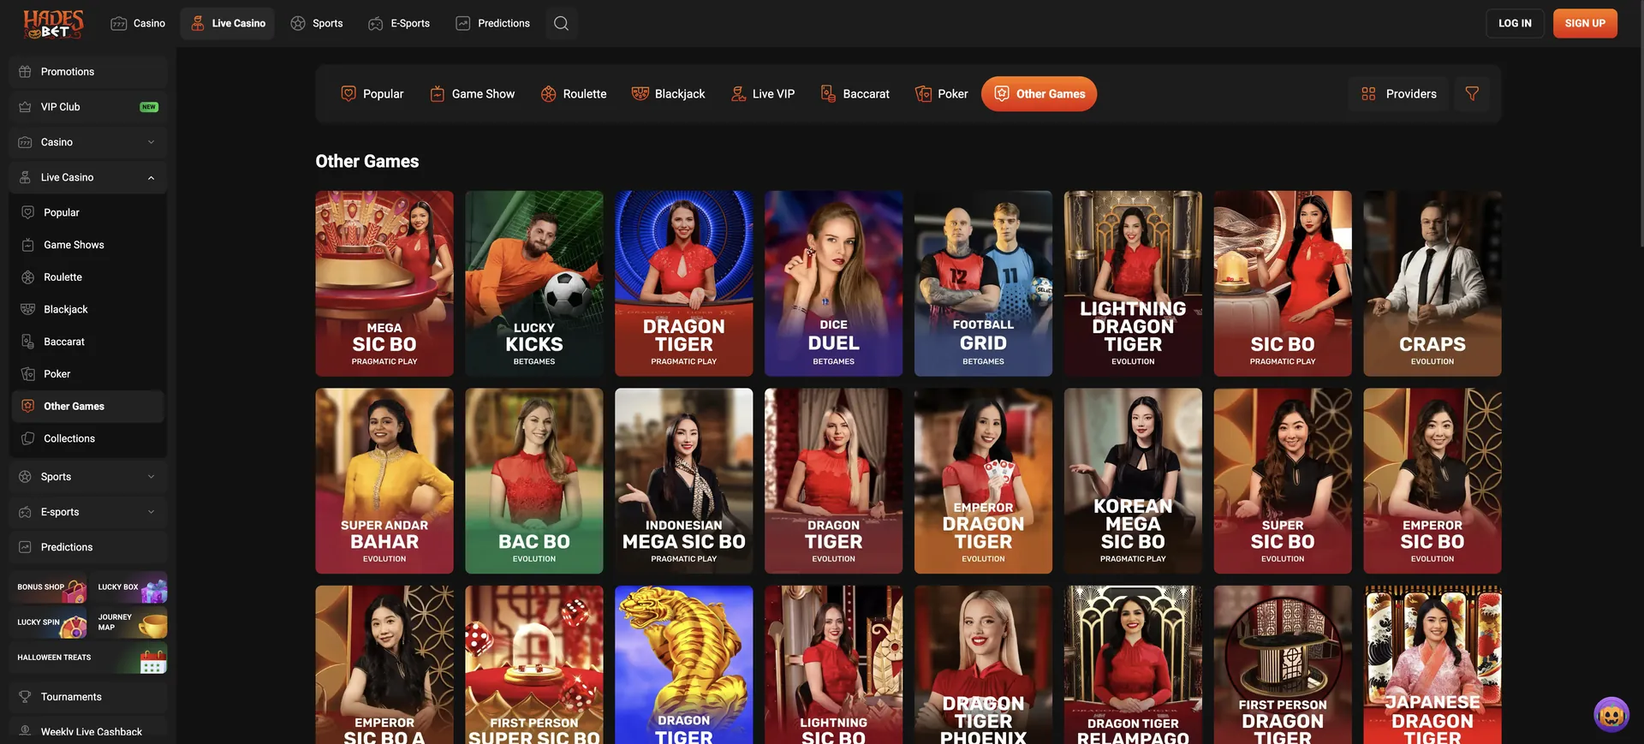This screenshot has width=1644, height=744.
Task: Open the Football Grid game card
Action: click(983, 283)
